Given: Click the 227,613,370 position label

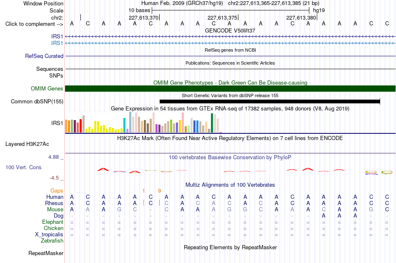Looking at the screenshot, I should tap(143, 18).
